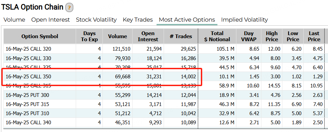Sort by Option Symbol column header
328x132 pixels.
click(40, 36)
